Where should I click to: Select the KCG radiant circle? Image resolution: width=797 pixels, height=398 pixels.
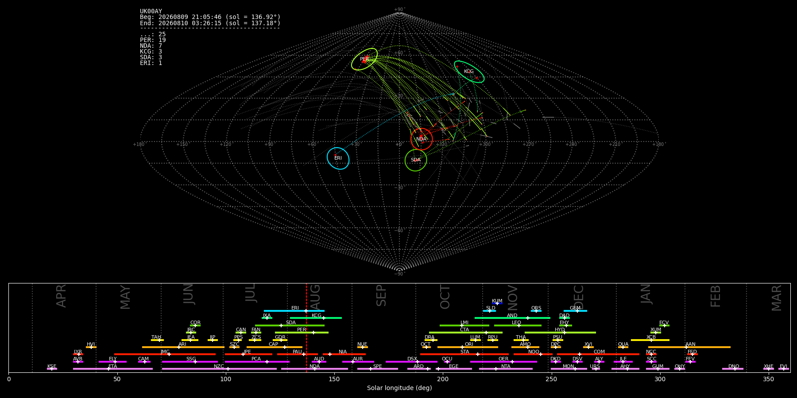(x=469, y=72)
